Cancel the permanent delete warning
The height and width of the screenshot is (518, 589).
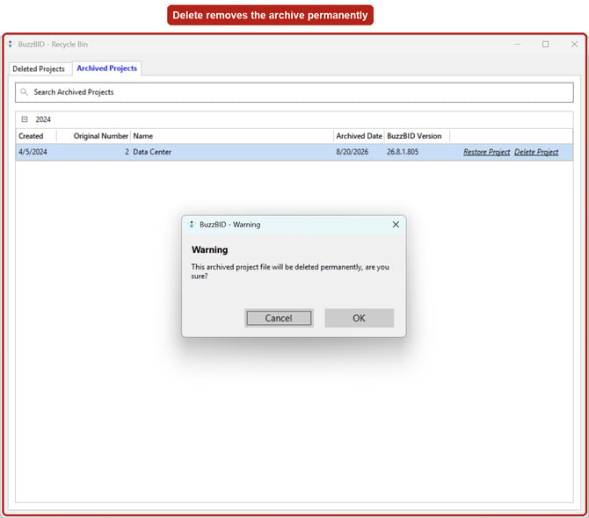279,318
